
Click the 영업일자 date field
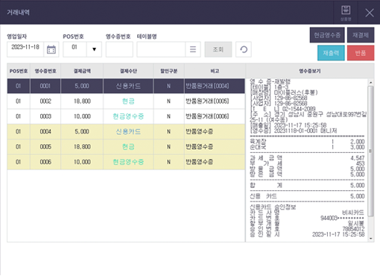[25, 49]
